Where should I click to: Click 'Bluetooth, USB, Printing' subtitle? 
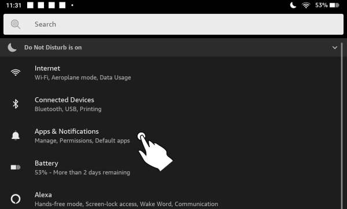click(68, 109)
